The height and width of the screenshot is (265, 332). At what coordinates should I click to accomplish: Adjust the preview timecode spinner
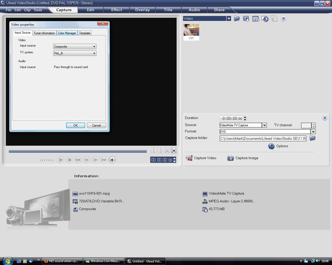pyautogui.click(x=175, y=160)
